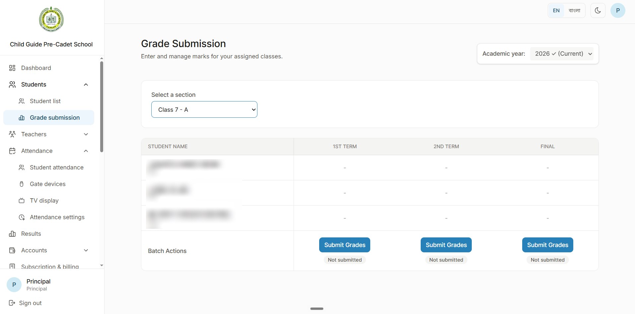
Task: Click the Sign out arrow icon
Action: [12, 303]
